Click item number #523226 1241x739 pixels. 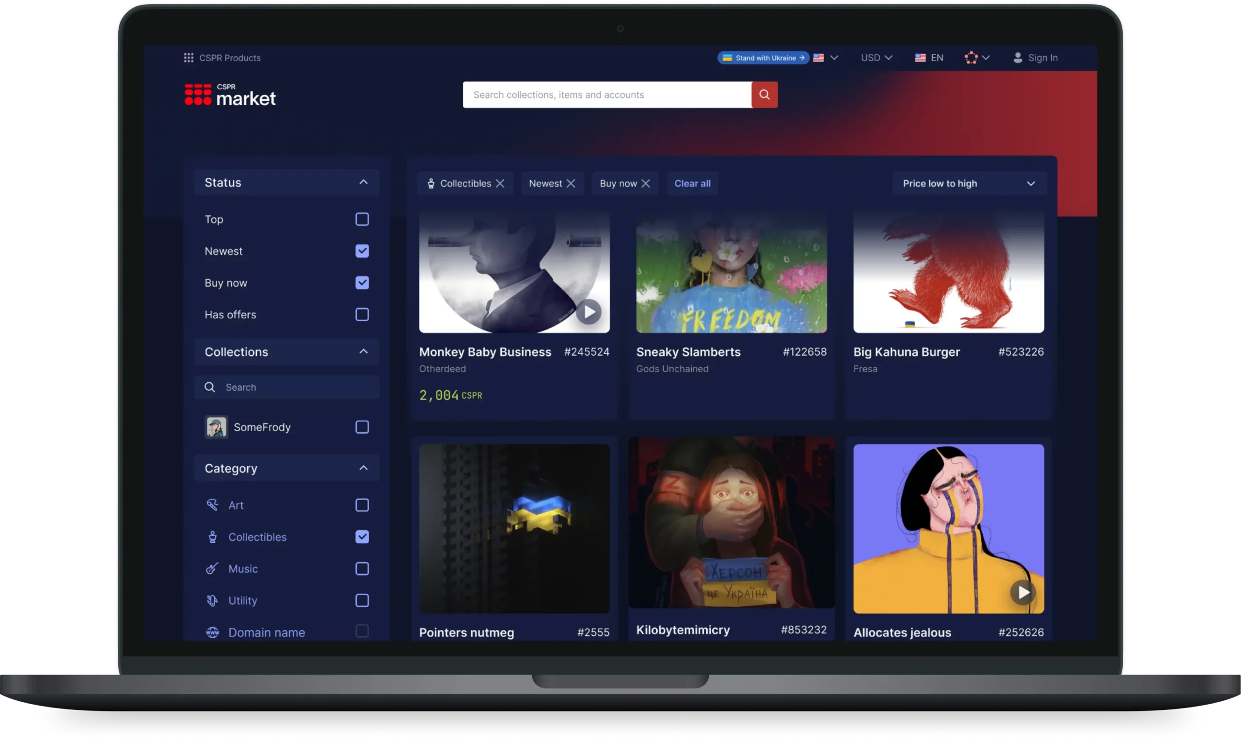(x=1021, y=352)
